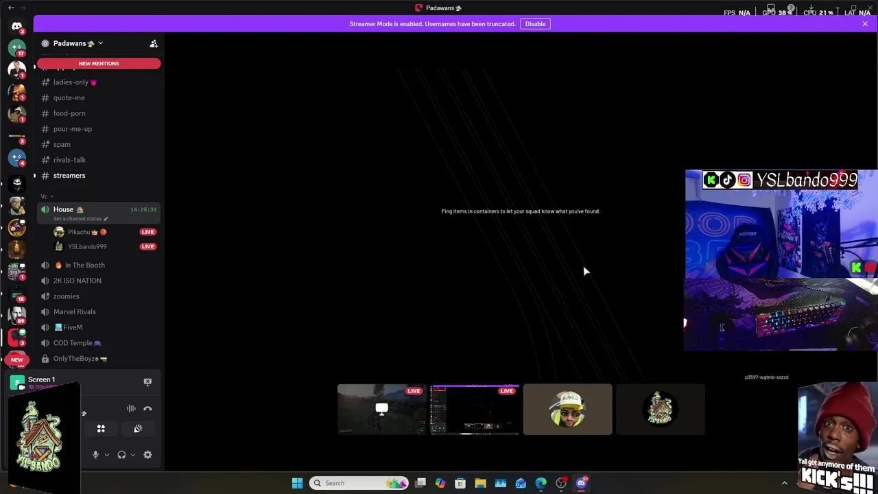This screenshot has width=878, height=494.
Task: Collapse the Vc category
Action: click(x=47, y=196)
